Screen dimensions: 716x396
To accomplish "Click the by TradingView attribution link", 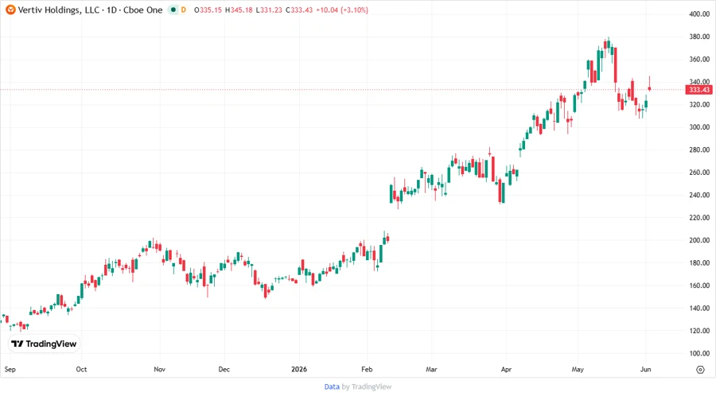I will click(x=367, y=386).
